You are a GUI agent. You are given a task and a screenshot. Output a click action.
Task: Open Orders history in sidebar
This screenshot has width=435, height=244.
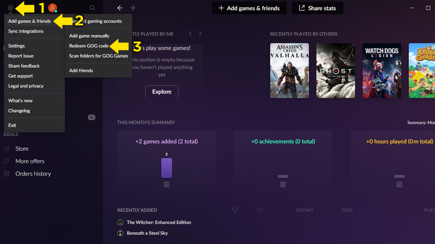click(33, 174)
